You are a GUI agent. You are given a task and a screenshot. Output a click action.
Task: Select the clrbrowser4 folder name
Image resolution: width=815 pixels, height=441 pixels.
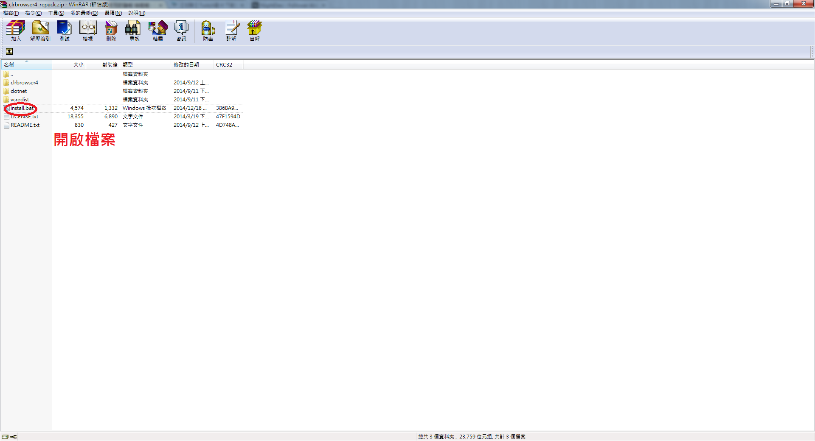[x=24, y=83]
